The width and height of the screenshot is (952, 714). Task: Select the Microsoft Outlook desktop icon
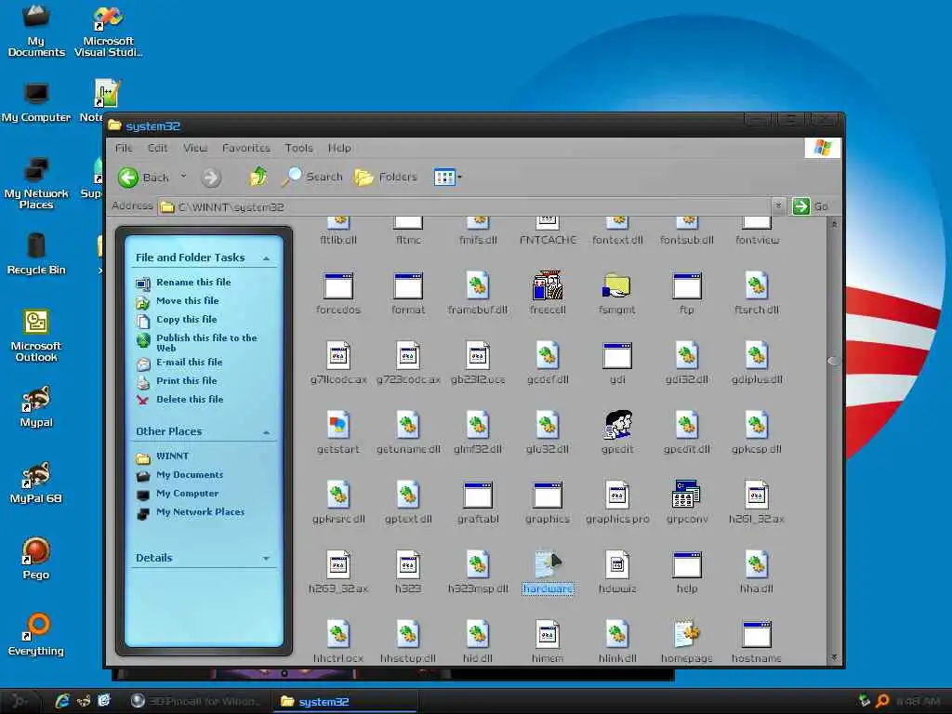pos(36,335)
